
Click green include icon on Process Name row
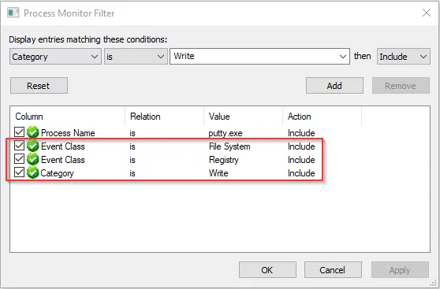(x=32, y=132)
